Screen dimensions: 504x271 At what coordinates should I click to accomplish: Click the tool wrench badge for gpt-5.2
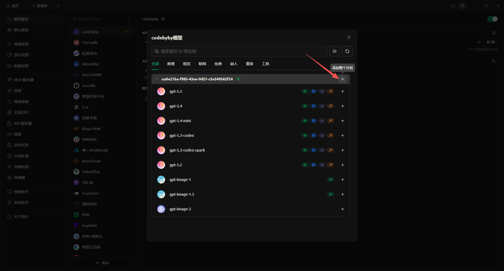[331, 165]
